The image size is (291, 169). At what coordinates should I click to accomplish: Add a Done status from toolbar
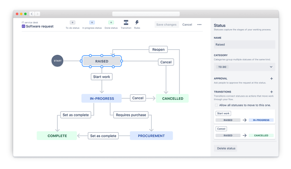click(x=111, y=23)
